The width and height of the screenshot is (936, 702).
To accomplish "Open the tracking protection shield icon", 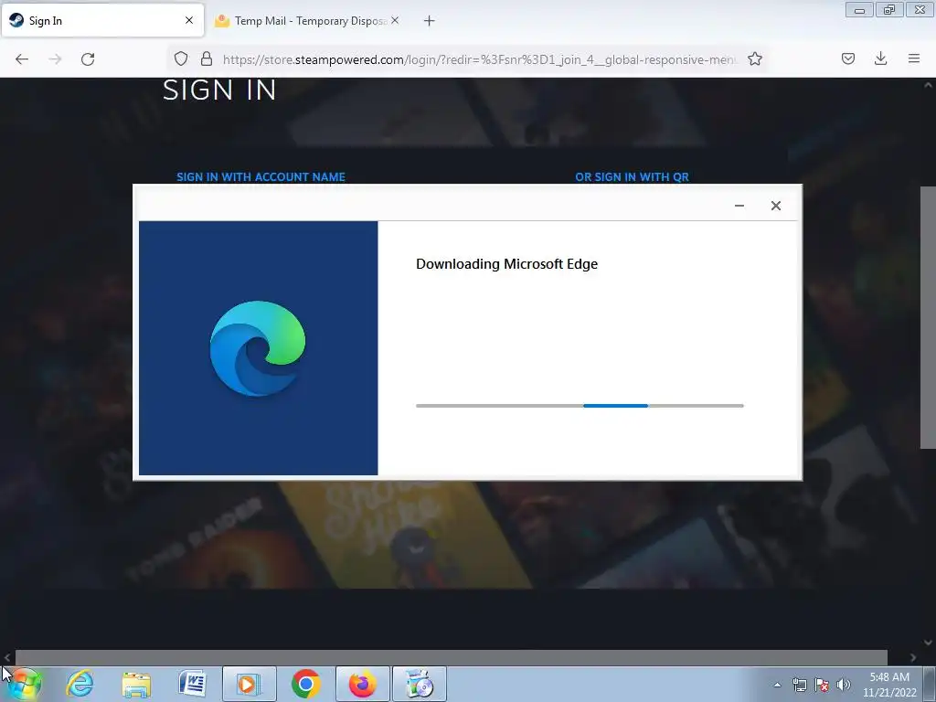I will click(x=181, y=58).
